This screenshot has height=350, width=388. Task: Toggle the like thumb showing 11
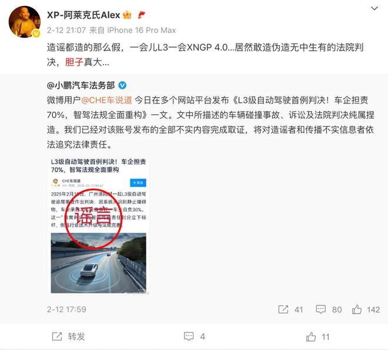(311, 336)
